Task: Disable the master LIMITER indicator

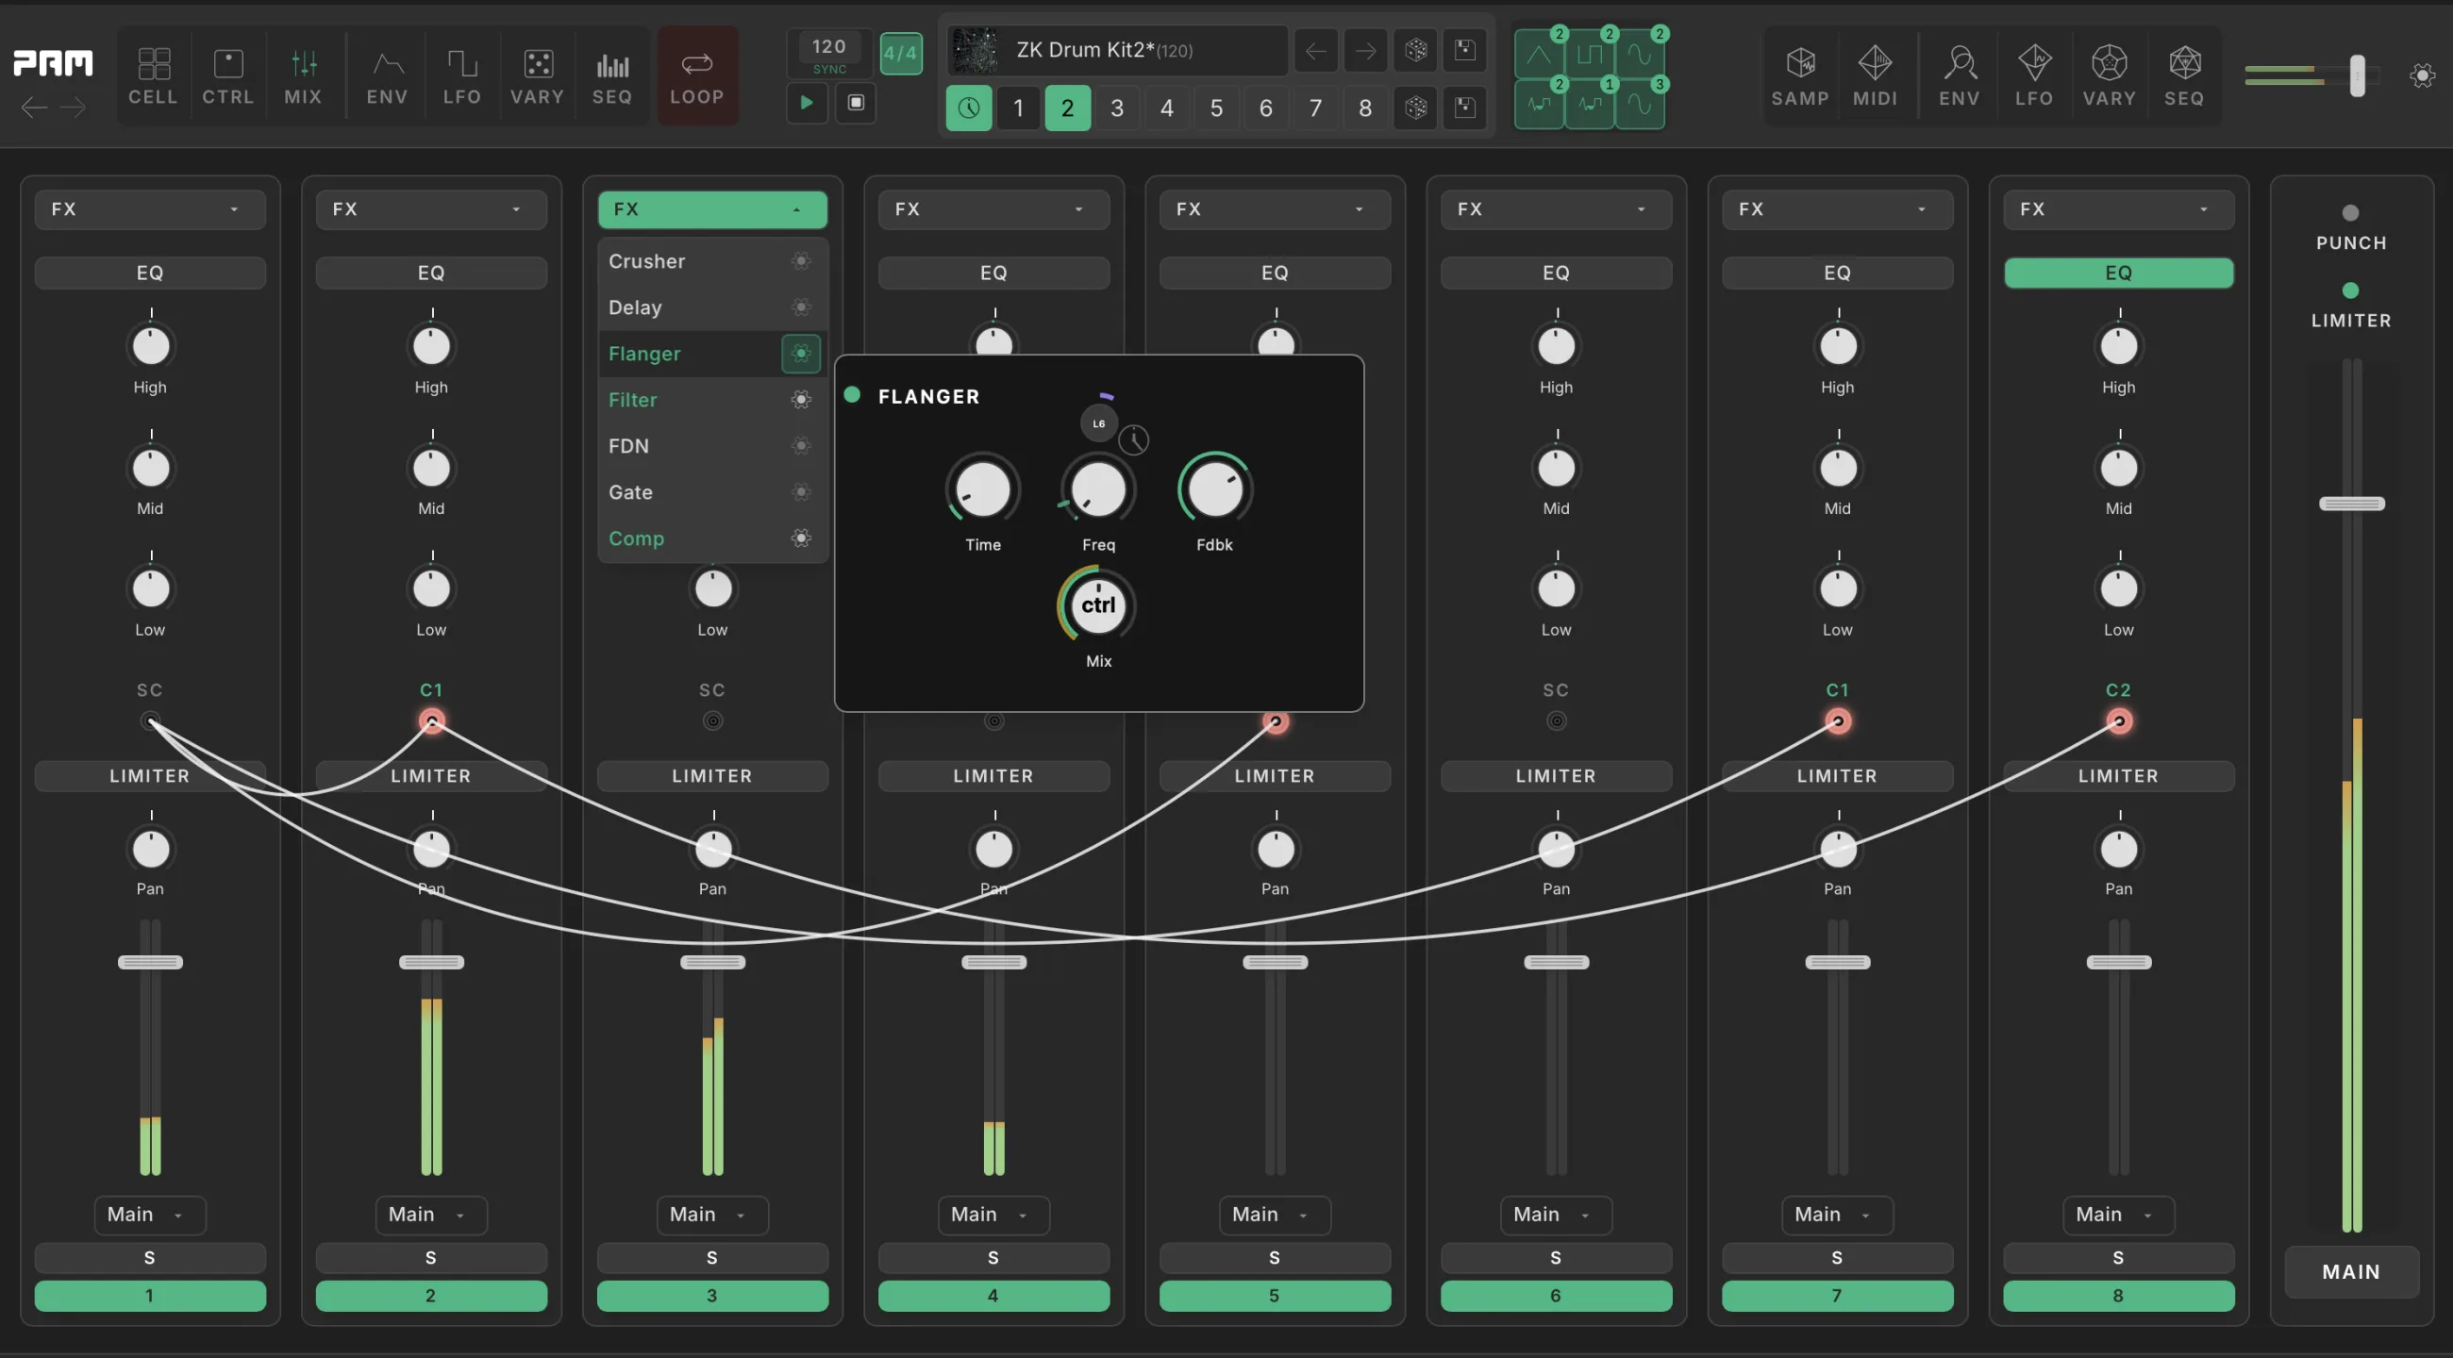Action: click(x=2350, y=290)
